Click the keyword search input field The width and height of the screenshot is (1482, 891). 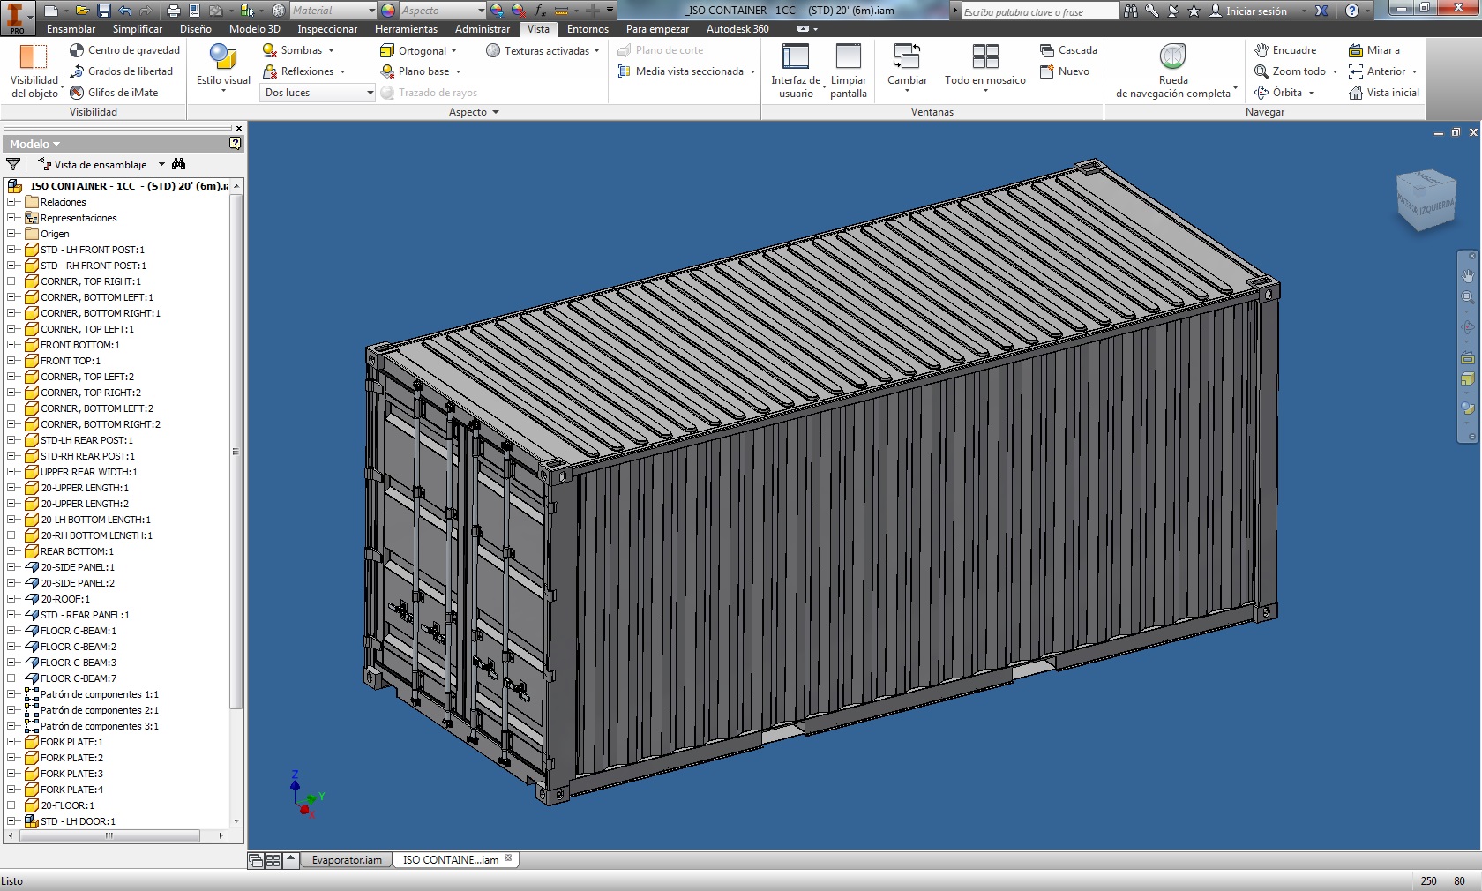pos(1040,11)
